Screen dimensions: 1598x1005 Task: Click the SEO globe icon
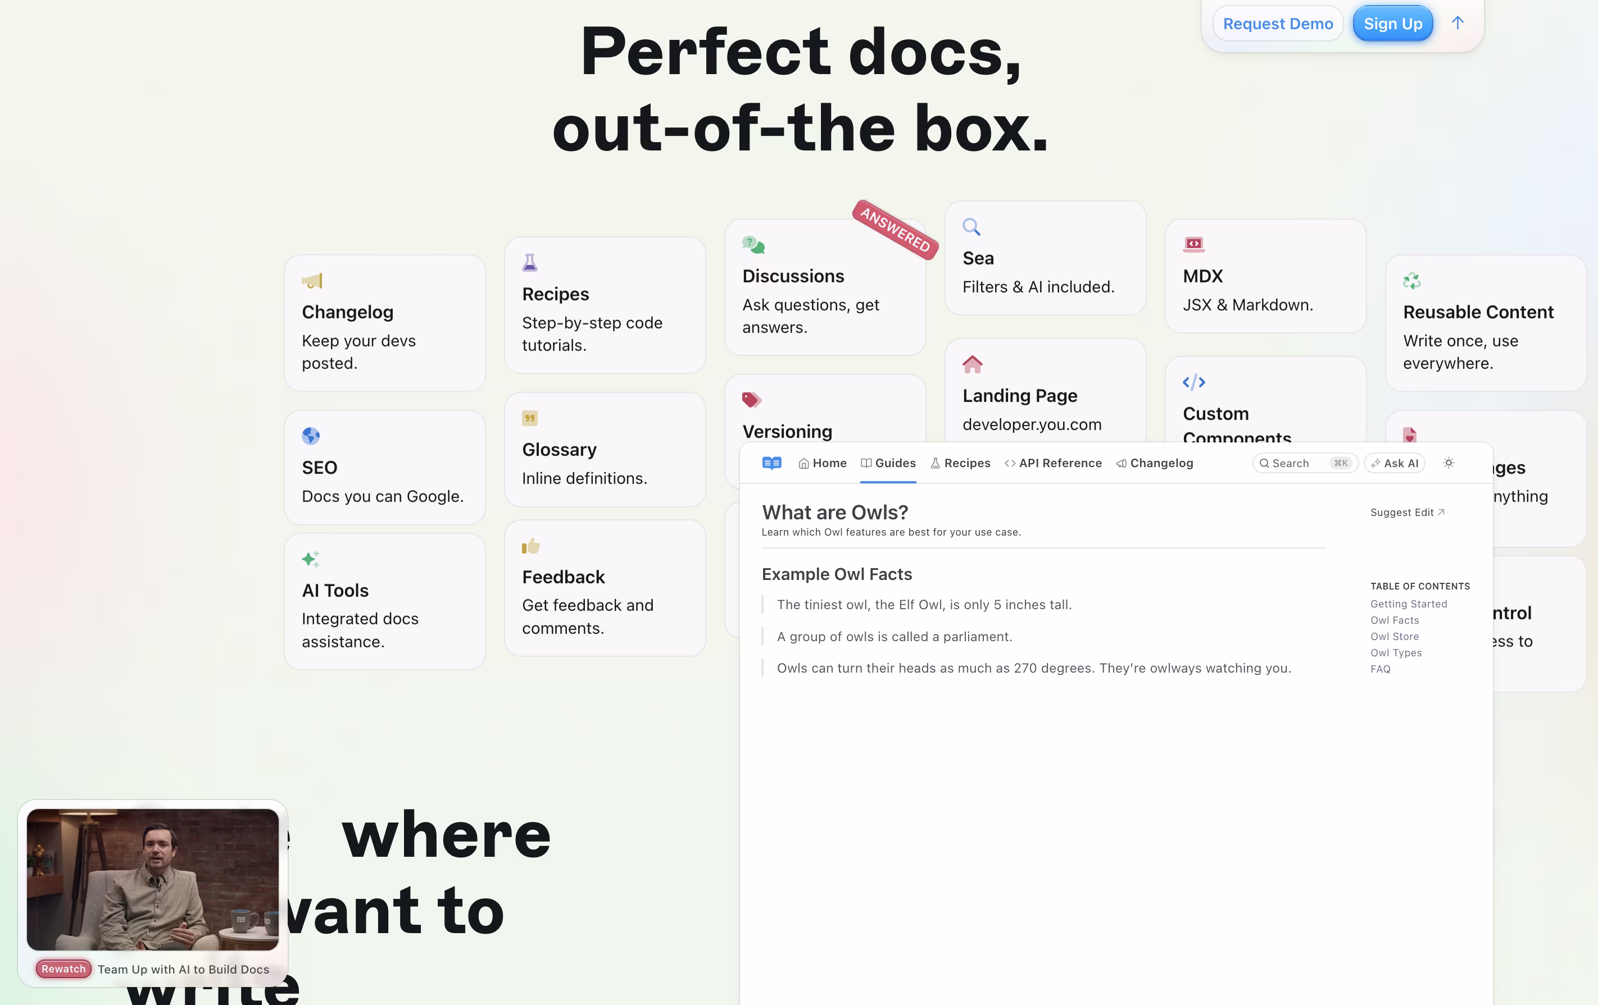pos(311,436)
